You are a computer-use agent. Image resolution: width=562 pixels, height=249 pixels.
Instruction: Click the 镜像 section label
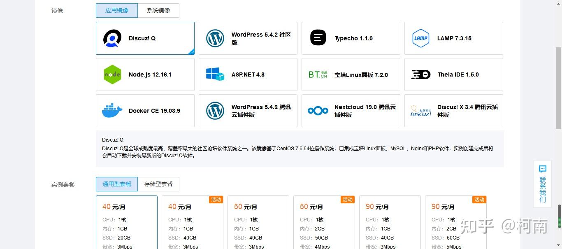(x=57, y=11)
